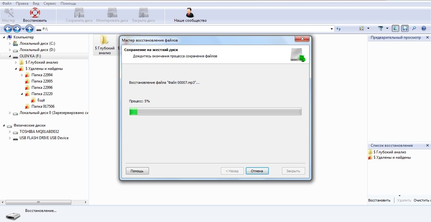Expand Локальный диск (C:) tree node

[10, 43]
